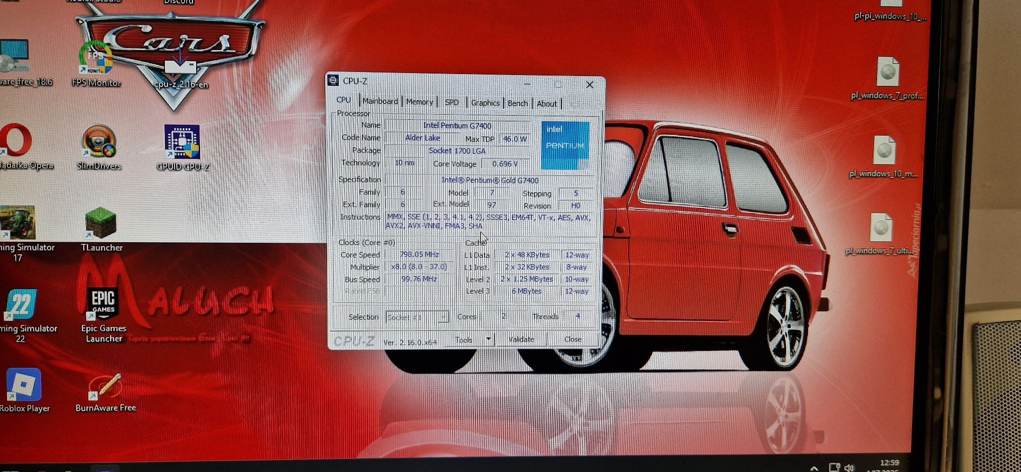Click the CPU-Z title bar app icon
Image resolution: width=1021 pixels, height=472 pixels.
[333, 81]
